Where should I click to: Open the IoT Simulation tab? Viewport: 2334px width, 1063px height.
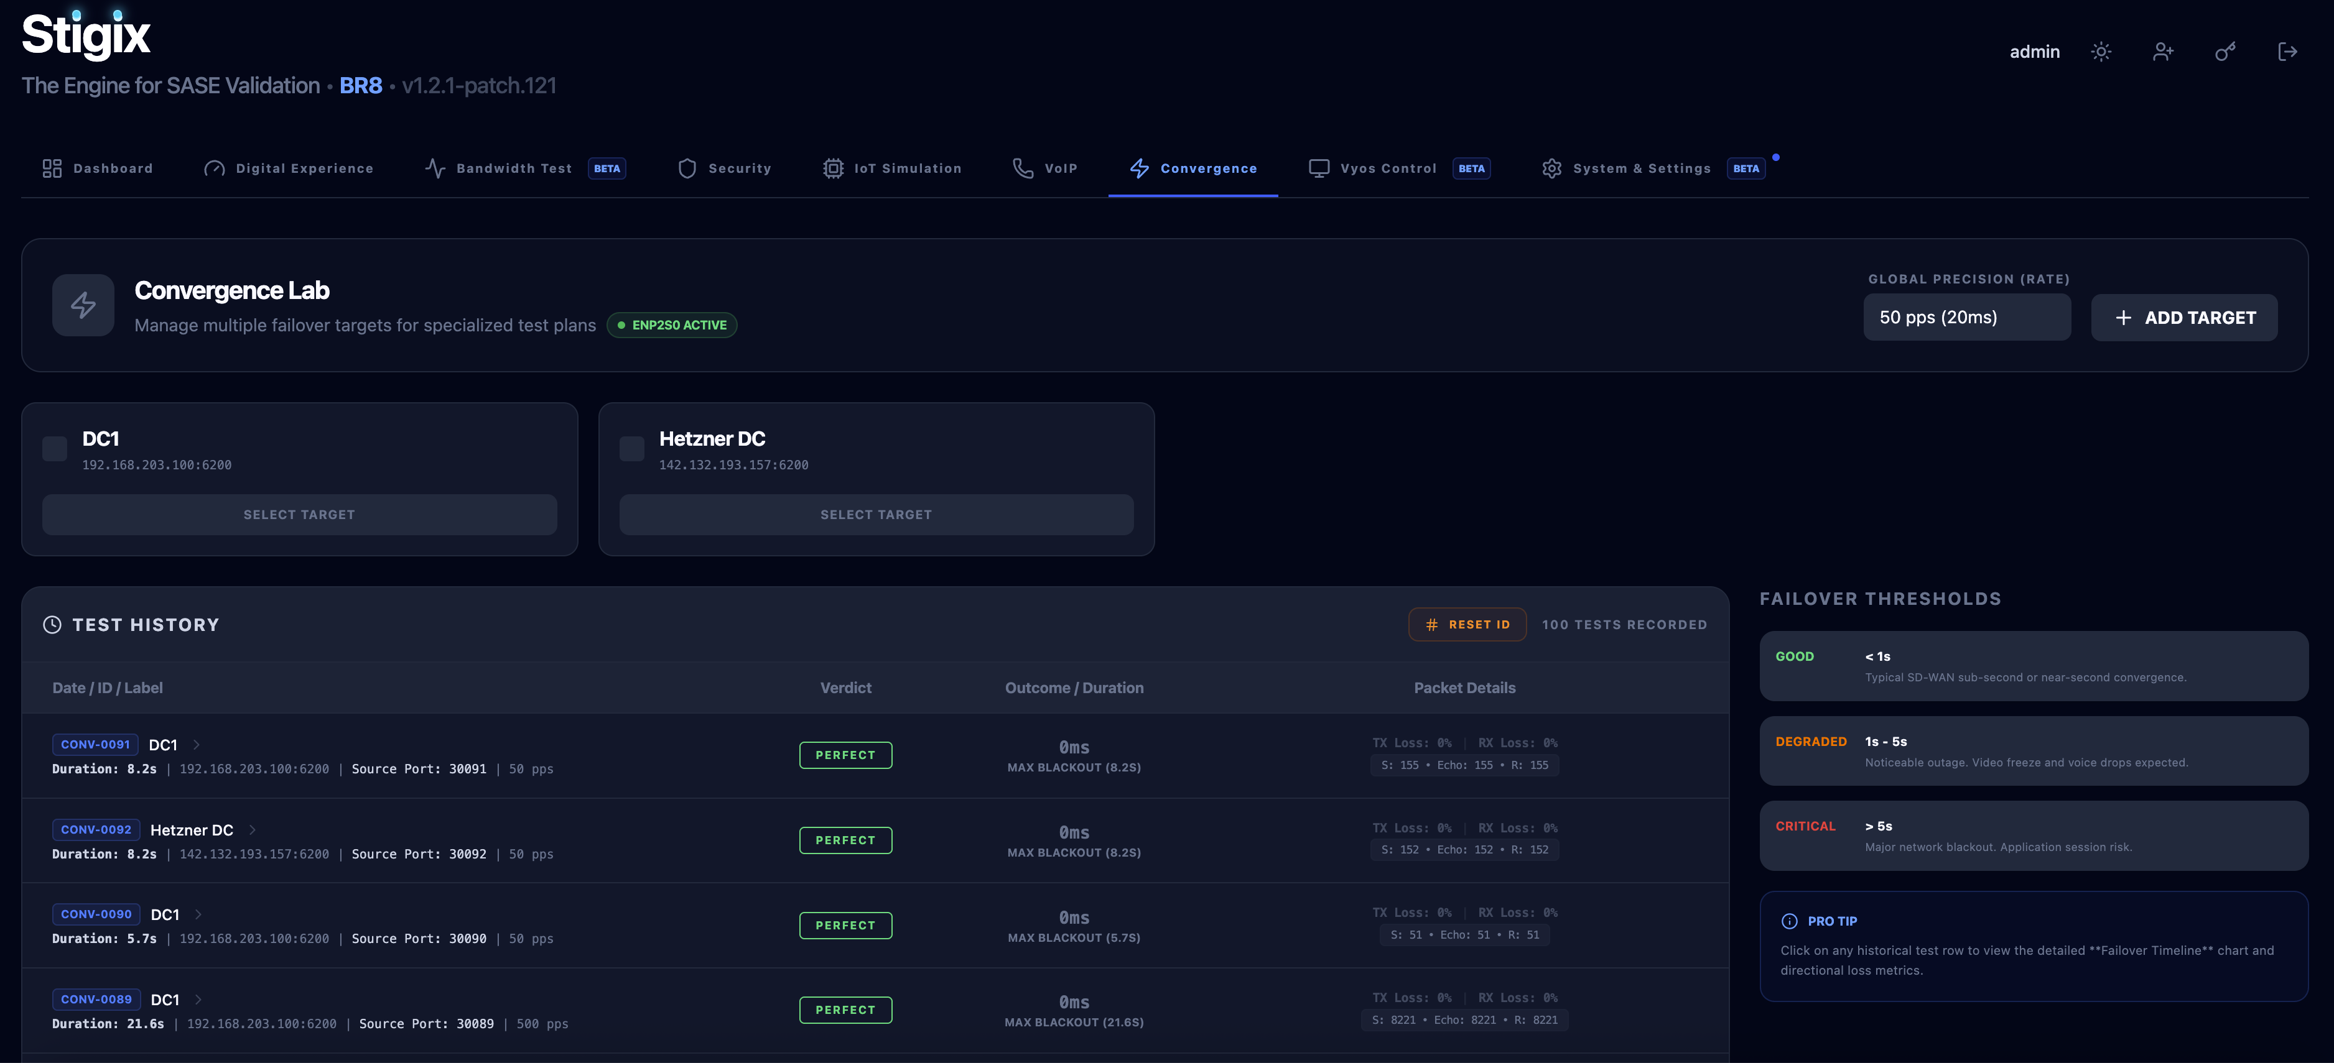tap(893, 168)
